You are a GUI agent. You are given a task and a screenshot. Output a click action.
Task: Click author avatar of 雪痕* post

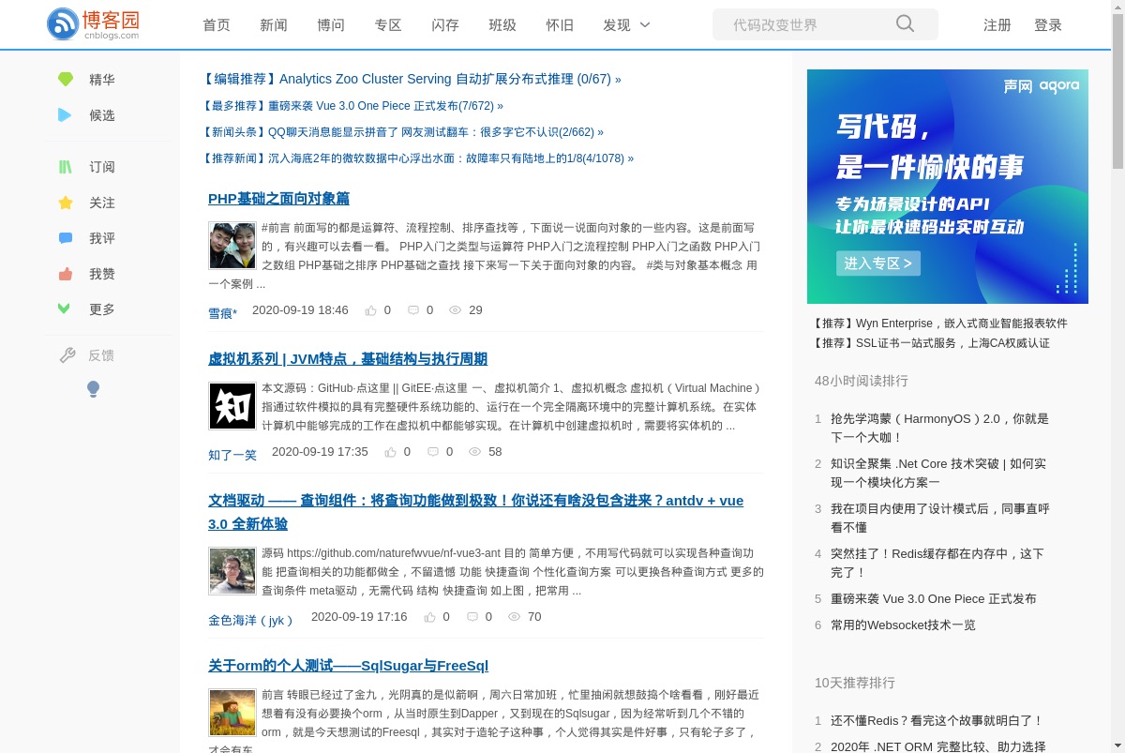[x=232, y=246]
